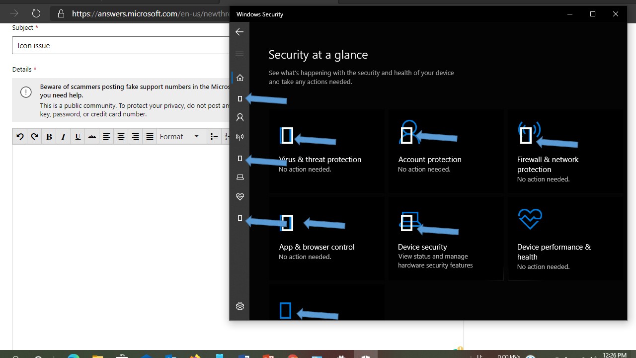
Task: Justify text in the editor
Action: [x=150, y=137]
